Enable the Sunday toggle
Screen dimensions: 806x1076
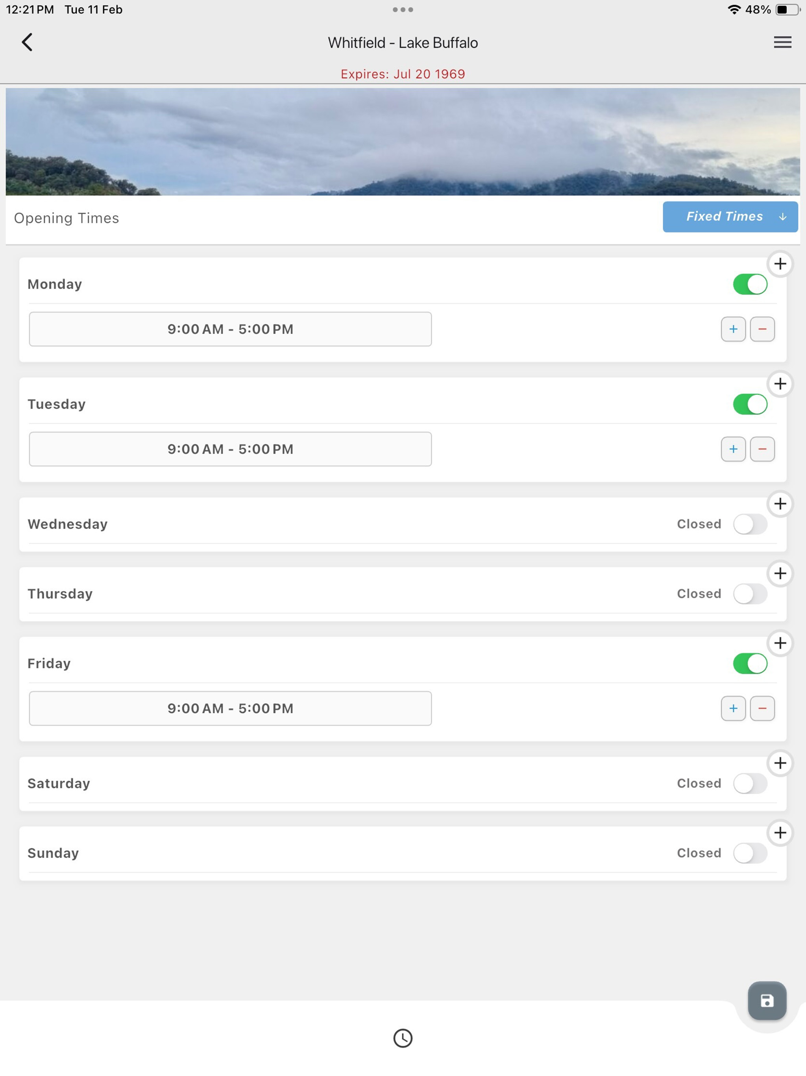pyautogui.click(x=750, y=853)
